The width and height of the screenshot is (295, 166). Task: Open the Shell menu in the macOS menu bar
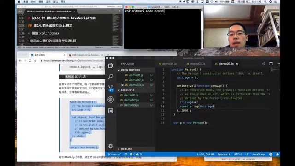tap(33, 2)
